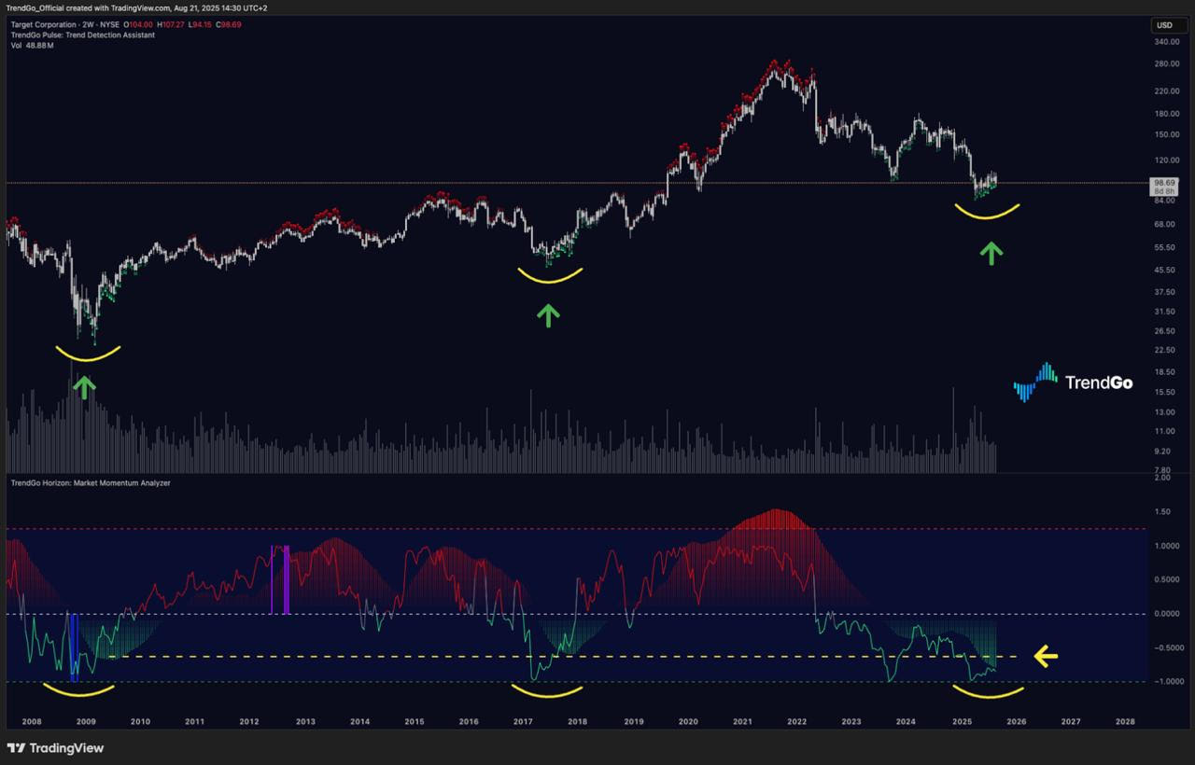Select the purple vertical bar in the momentum pane
Viewport: 1195px width, 765px height.
pyautogui.click(x=286, y=580)
